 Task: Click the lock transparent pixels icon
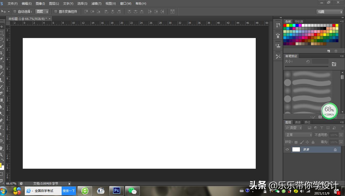click(x=296, y=142)
